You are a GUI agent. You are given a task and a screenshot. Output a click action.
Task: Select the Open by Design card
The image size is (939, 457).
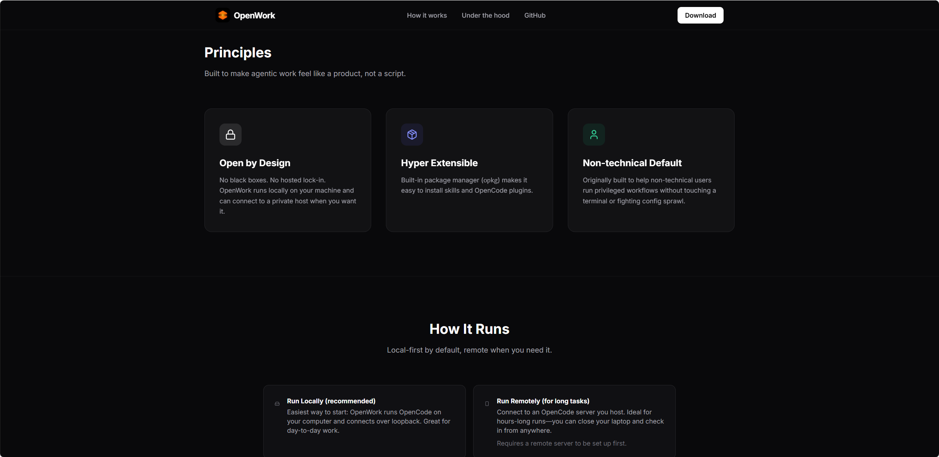(x=288, y=170)
